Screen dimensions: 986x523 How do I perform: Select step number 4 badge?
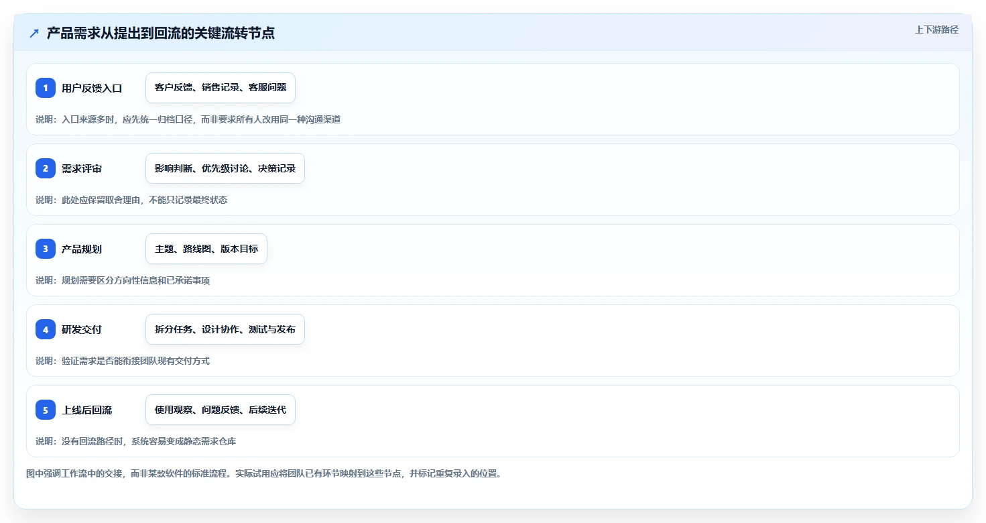tap(46, 329)
